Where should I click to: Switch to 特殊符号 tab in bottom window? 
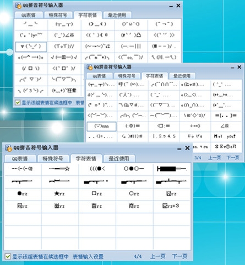pyautogui.click(x=53, y=158)
